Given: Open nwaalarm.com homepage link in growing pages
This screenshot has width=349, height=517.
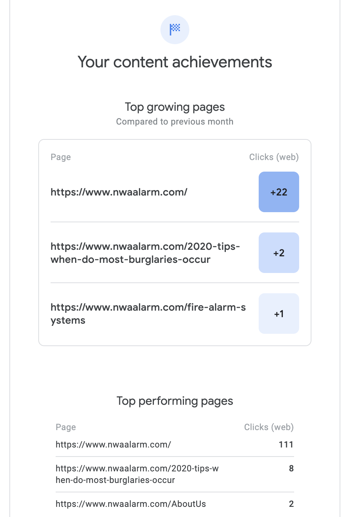Looking at the screenshot, I should tap(119, 192).
